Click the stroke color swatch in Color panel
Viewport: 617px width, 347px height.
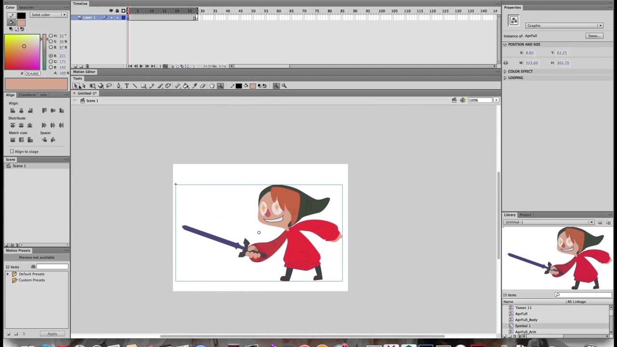point(21,15)
